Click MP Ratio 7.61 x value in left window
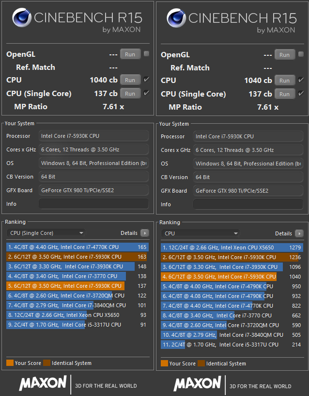 (x=113, y=107)
